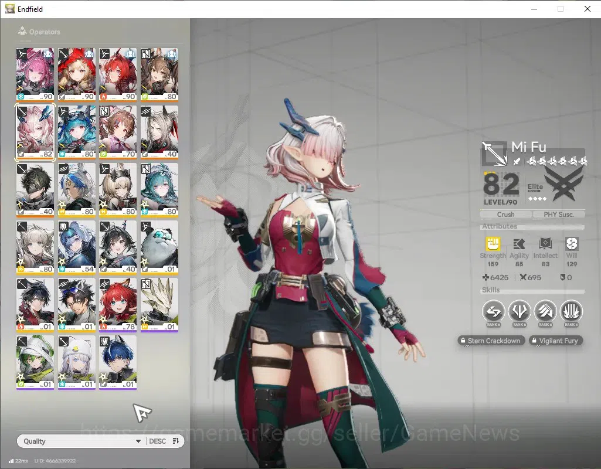Open the locked Vigilant Fury talent
The image size is (601, 469).
coord(556,341)
